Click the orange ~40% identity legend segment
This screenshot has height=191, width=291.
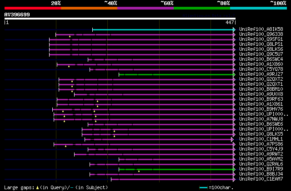(x=89, y=8)
